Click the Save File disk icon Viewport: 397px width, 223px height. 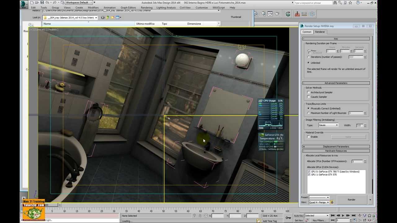pyautogui.click(x=42, y=2)
